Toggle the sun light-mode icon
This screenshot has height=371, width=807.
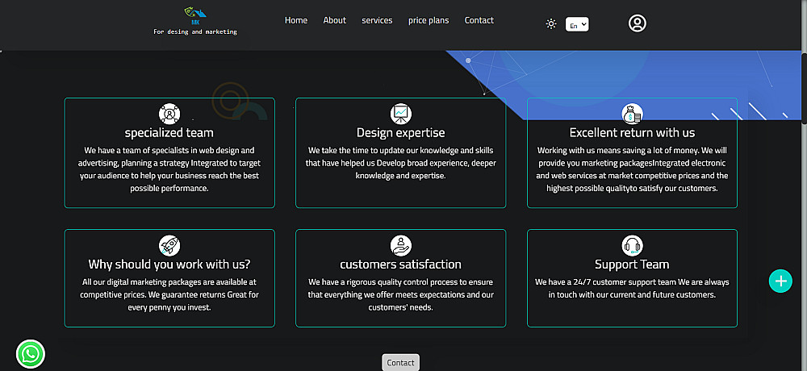click(x=551, y=23)
